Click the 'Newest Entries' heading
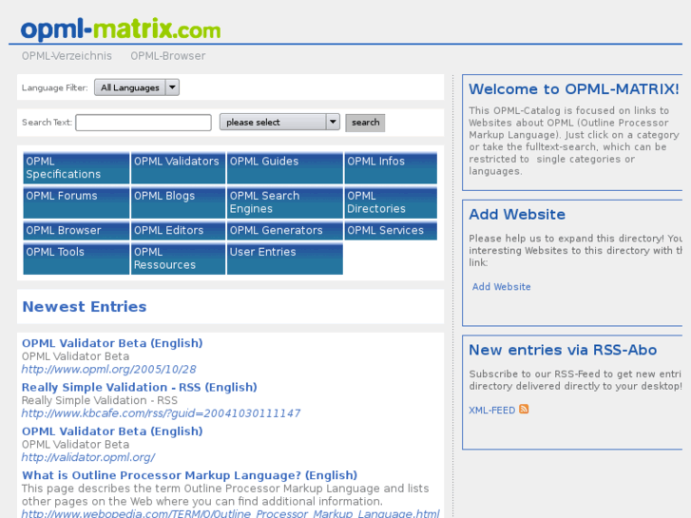 pyautogui.click(x=85, y=306)
